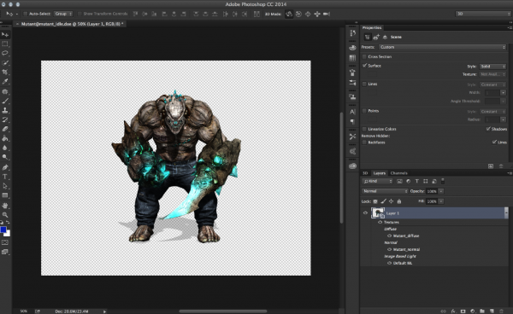This screenshot has height=314, width=513.
Task: Enable Linearize Colors checkbox
Action: [x=364, y=129]
